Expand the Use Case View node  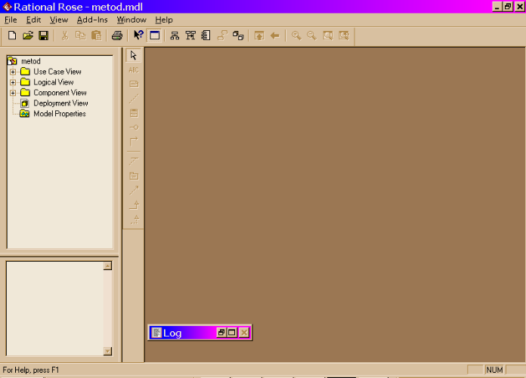tap(13, 72)
